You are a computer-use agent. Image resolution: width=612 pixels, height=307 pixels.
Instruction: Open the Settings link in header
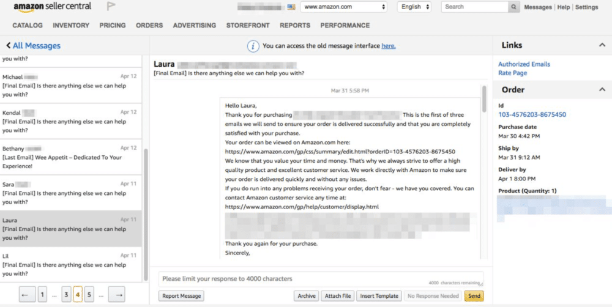[587, 7]
